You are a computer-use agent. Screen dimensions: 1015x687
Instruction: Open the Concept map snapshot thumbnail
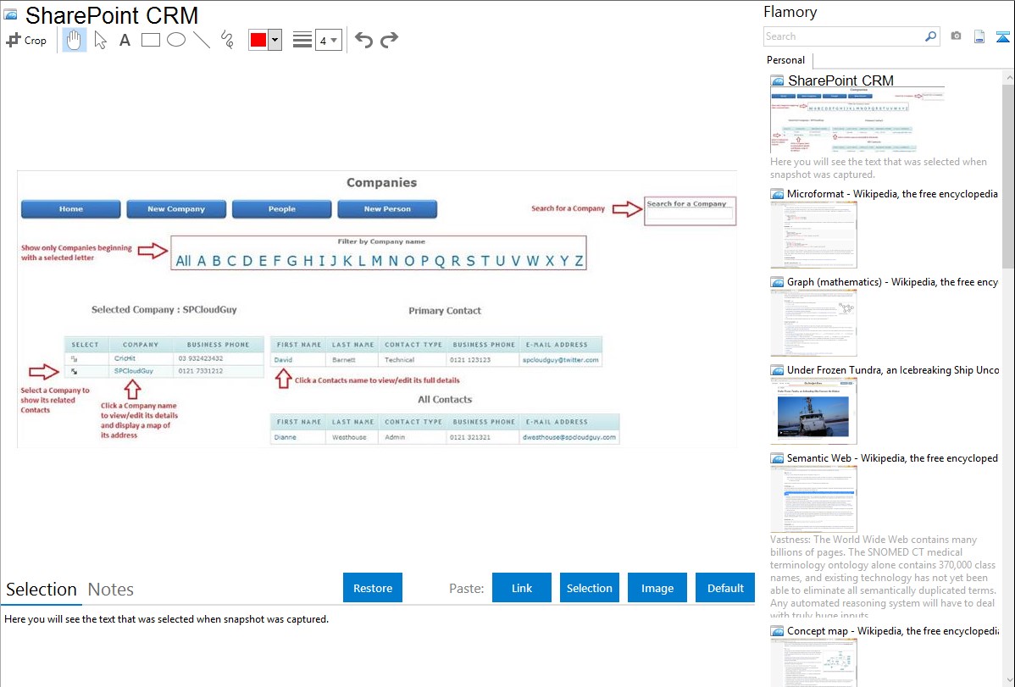[813, 662]
